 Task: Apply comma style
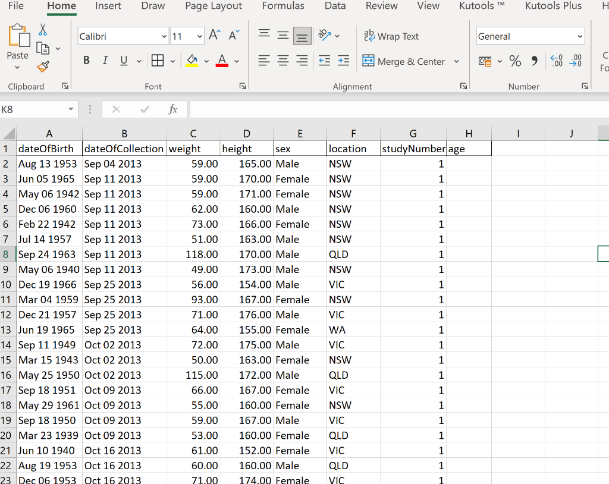[x=535, y=61]
